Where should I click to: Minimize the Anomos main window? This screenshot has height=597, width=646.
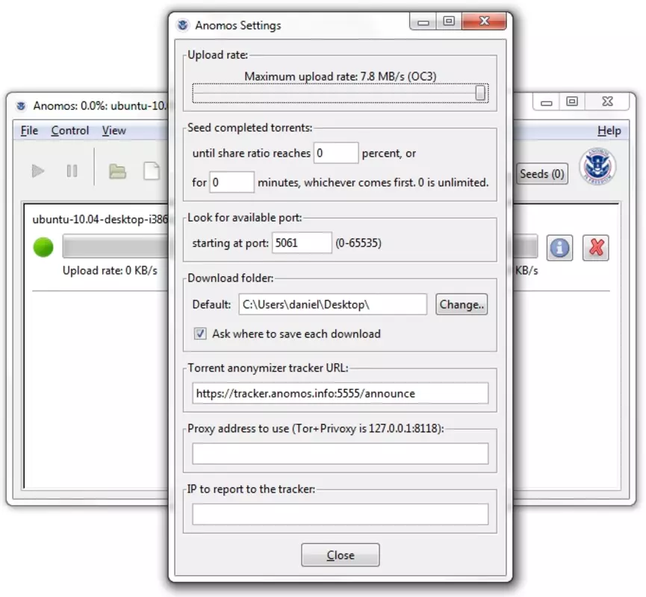point(546,101)
